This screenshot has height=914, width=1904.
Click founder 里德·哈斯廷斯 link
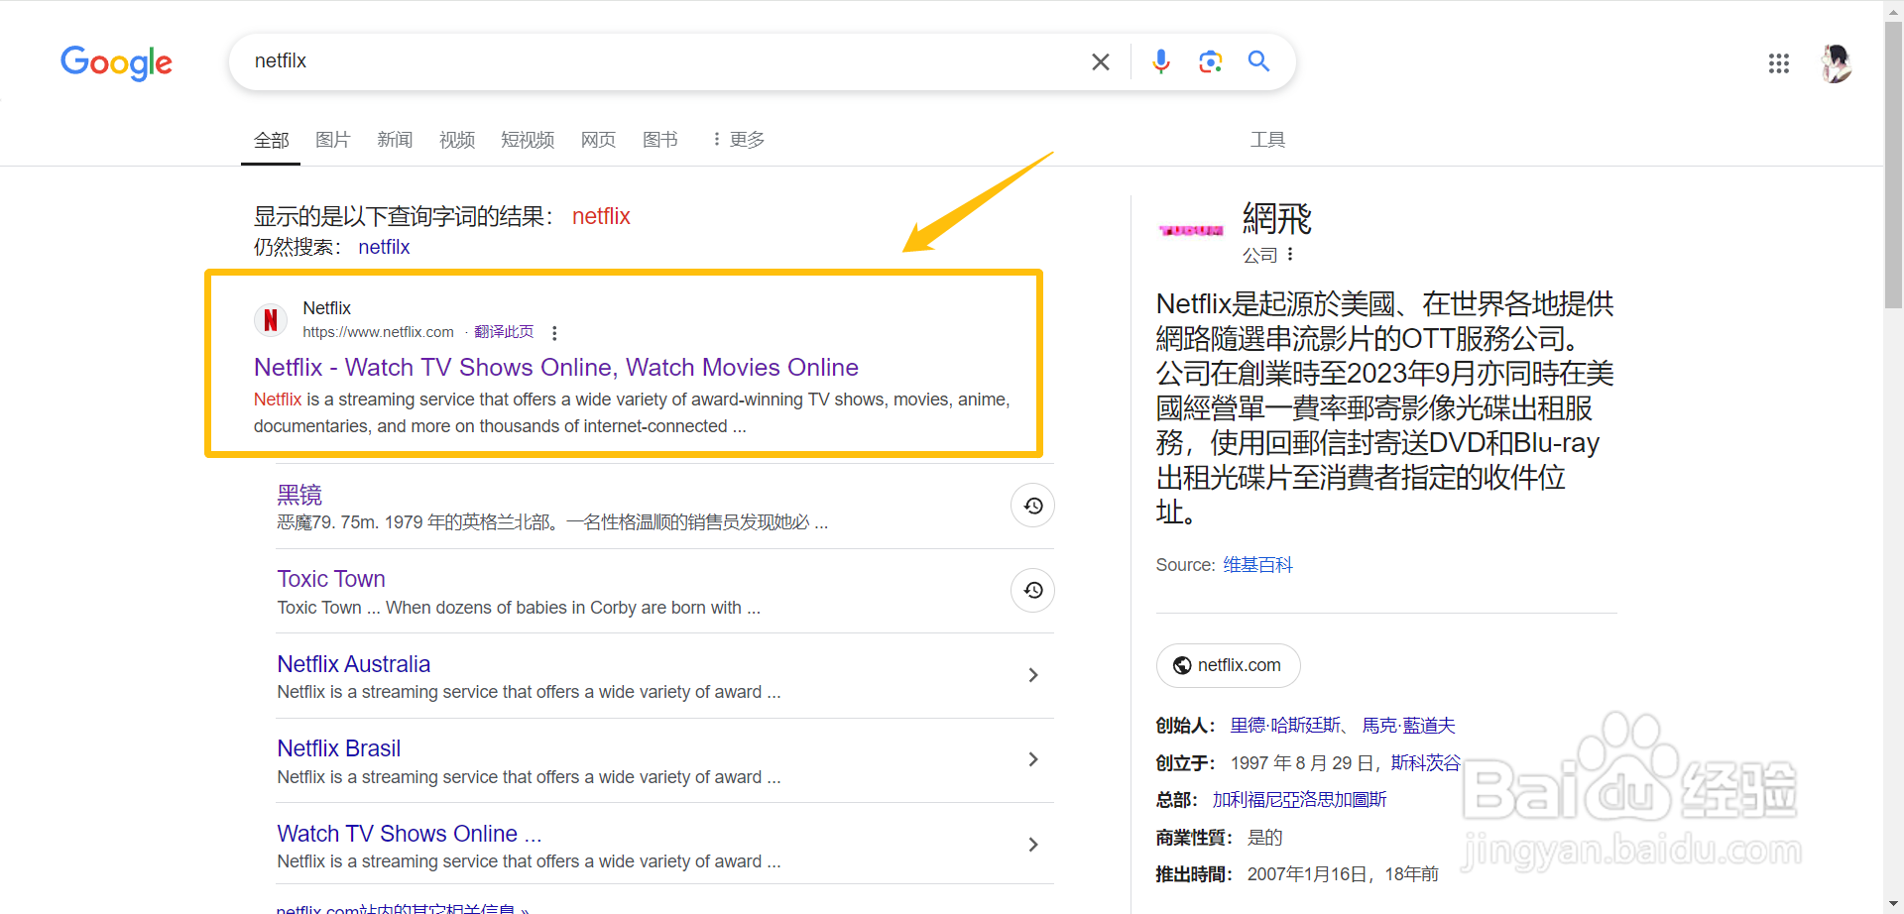(1285, 726)
